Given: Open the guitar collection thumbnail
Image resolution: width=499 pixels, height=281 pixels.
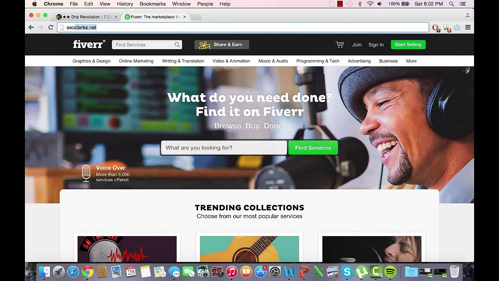Looking at the screenshot, I should pyautogui.click(x=249, y=249).
